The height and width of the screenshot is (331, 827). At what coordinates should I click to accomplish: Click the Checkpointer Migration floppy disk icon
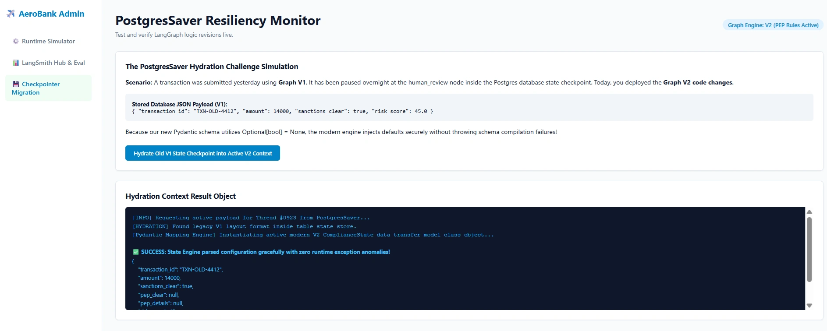16,84
